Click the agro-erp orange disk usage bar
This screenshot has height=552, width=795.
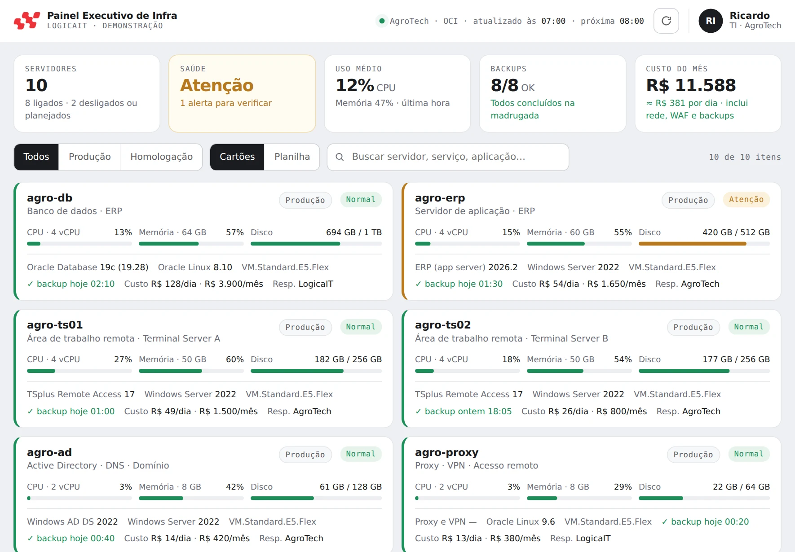(x=704, y=244)
